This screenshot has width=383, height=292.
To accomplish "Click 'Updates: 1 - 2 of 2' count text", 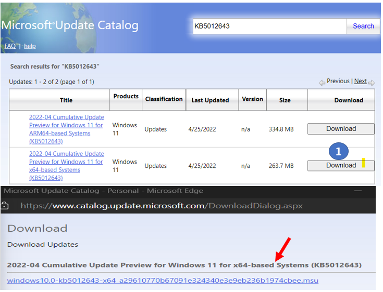I will (x=52, y=82).
